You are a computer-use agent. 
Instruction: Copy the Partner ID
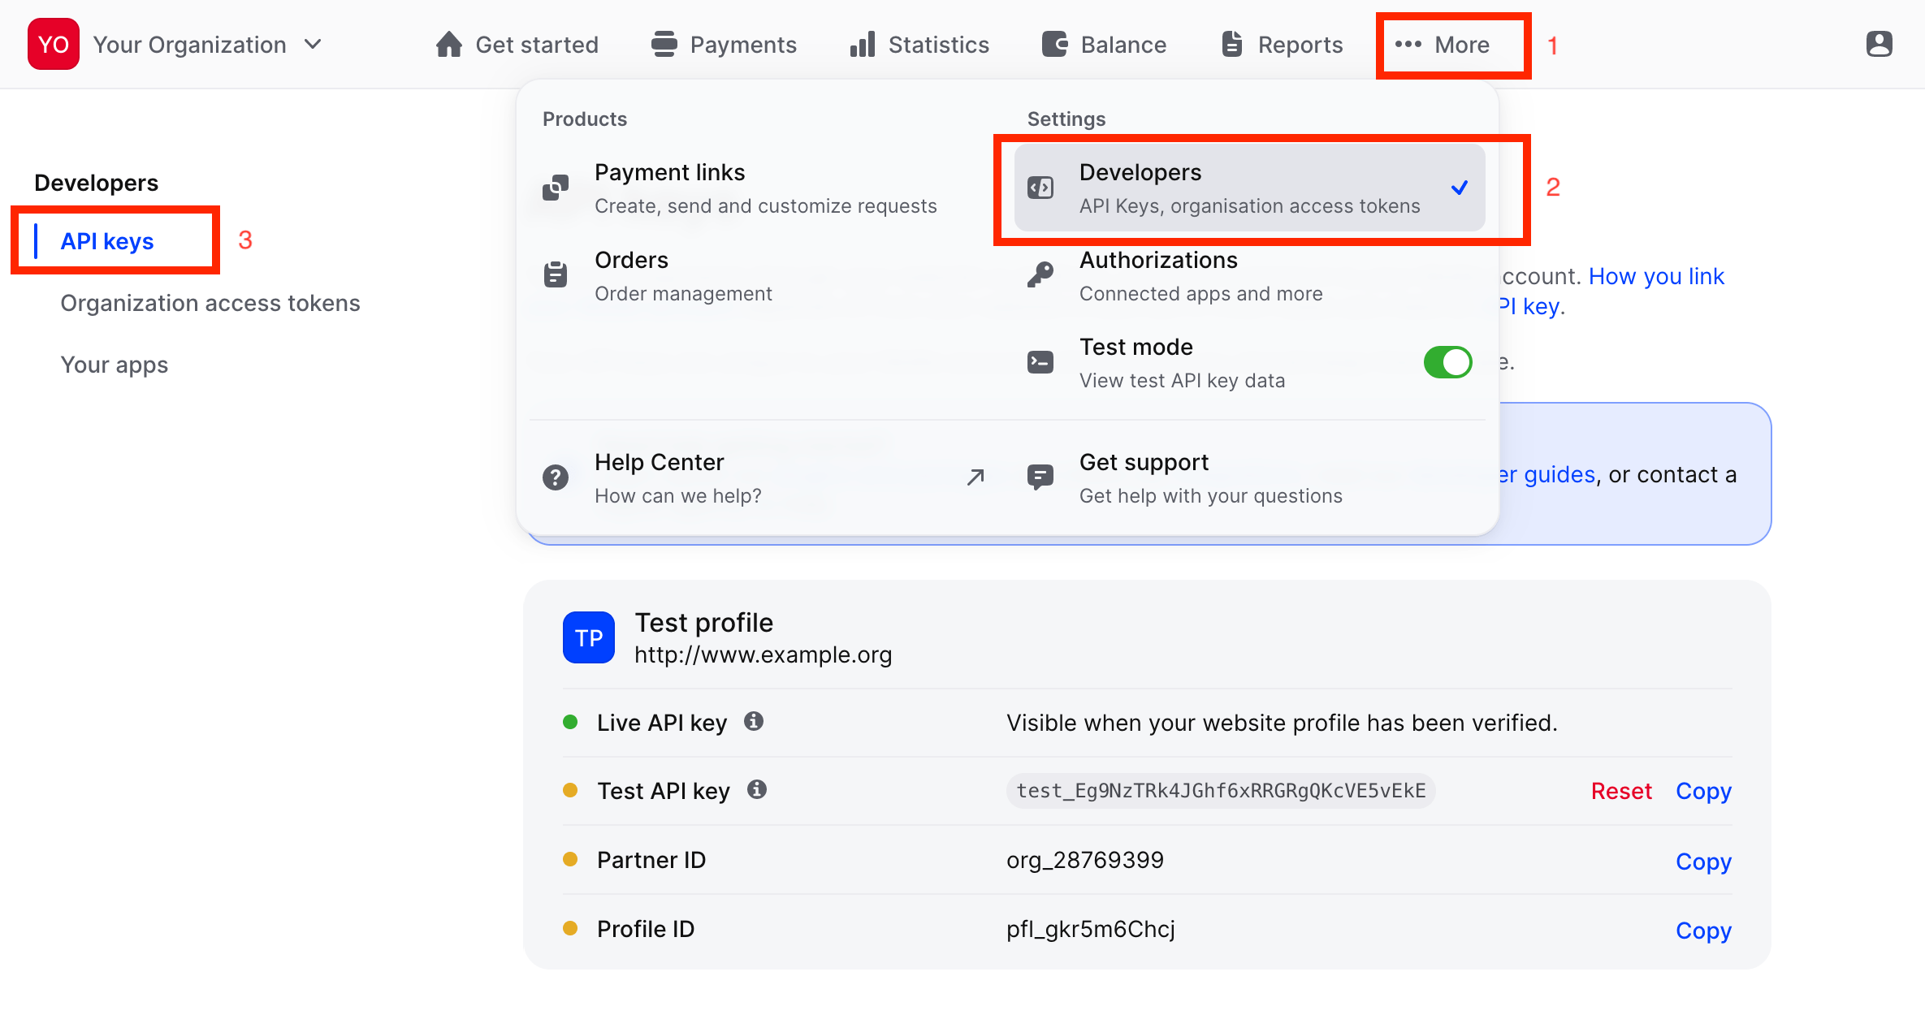(x=1703, y=861)
